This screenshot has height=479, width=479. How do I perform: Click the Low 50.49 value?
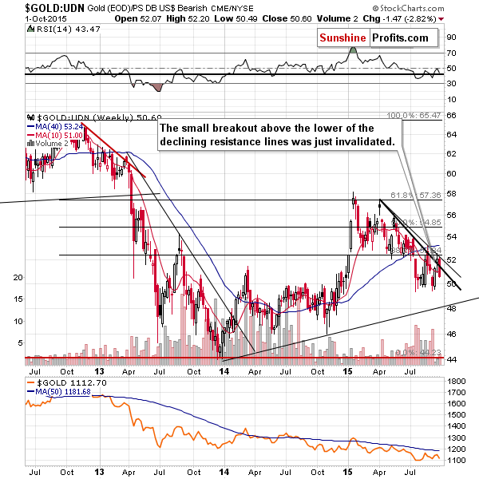[236, 18]
